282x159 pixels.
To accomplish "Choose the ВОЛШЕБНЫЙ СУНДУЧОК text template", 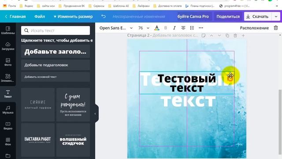I will coord(73,140).
